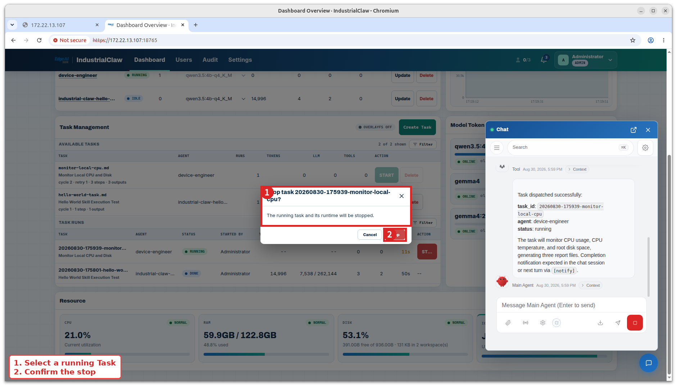Open the Users page
Image resolution: width=677 pixels, height=387 pixels.
click(x=183, y=60)
